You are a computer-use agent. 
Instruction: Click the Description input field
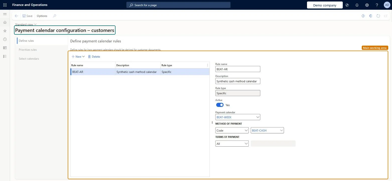238,81
